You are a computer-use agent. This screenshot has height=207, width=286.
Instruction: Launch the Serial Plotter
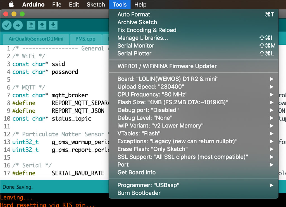(194, 53)
